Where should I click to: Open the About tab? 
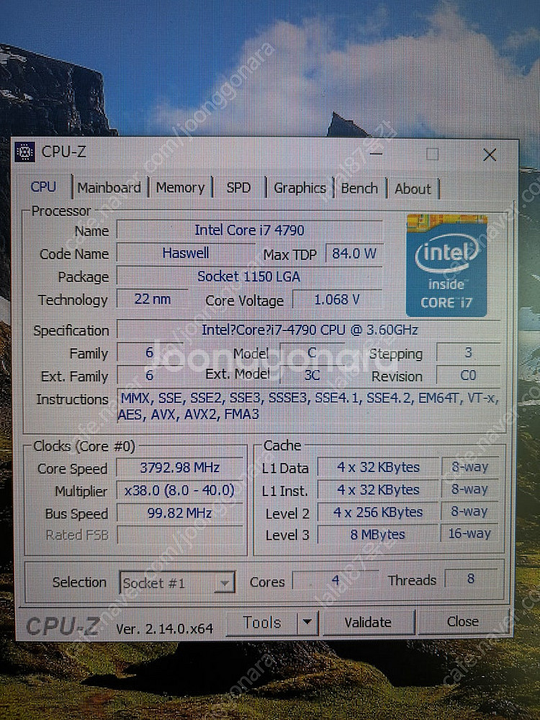click(413, 189)
